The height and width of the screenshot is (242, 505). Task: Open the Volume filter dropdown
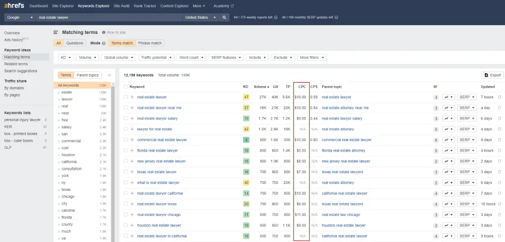pyautogui.click(x=87, y=58)
